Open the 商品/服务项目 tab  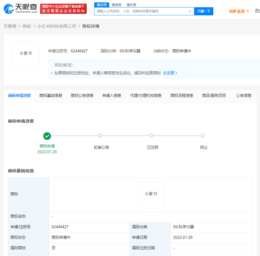[x=214, y=95]
